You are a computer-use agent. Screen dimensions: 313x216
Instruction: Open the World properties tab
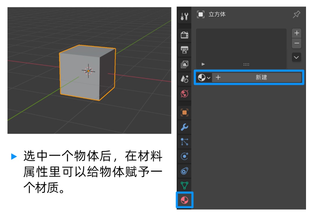184,94
